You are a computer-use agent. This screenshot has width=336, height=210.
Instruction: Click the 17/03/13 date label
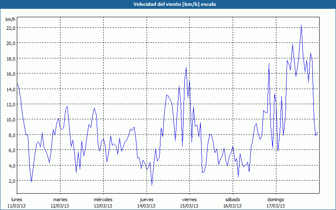(x=276, y=206)
